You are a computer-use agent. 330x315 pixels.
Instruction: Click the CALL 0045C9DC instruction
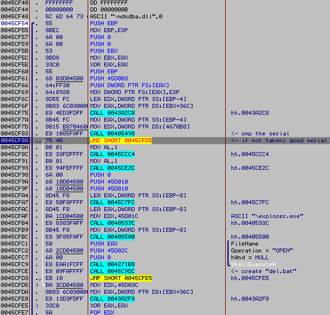pyautogui.click(x=112, y=271)
